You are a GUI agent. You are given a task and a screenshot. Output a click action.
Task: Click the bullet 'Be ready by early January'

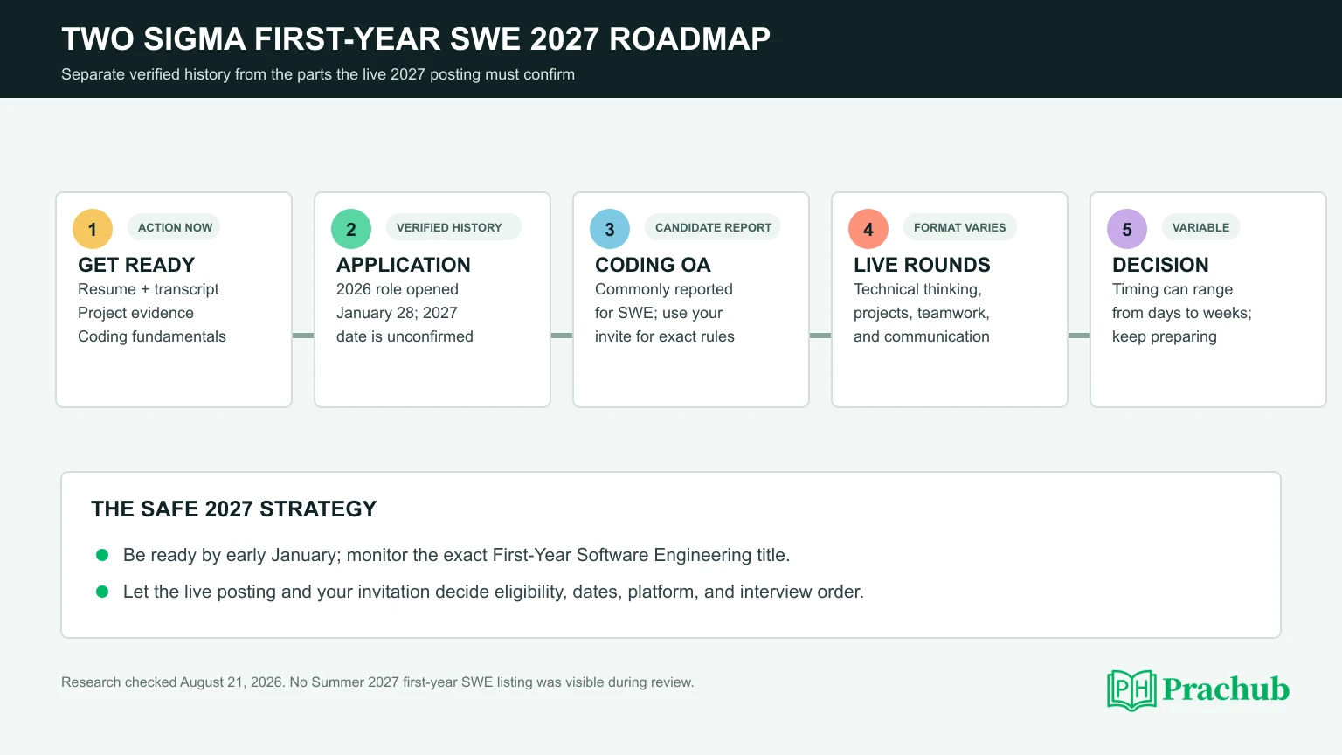click(456, 555)
